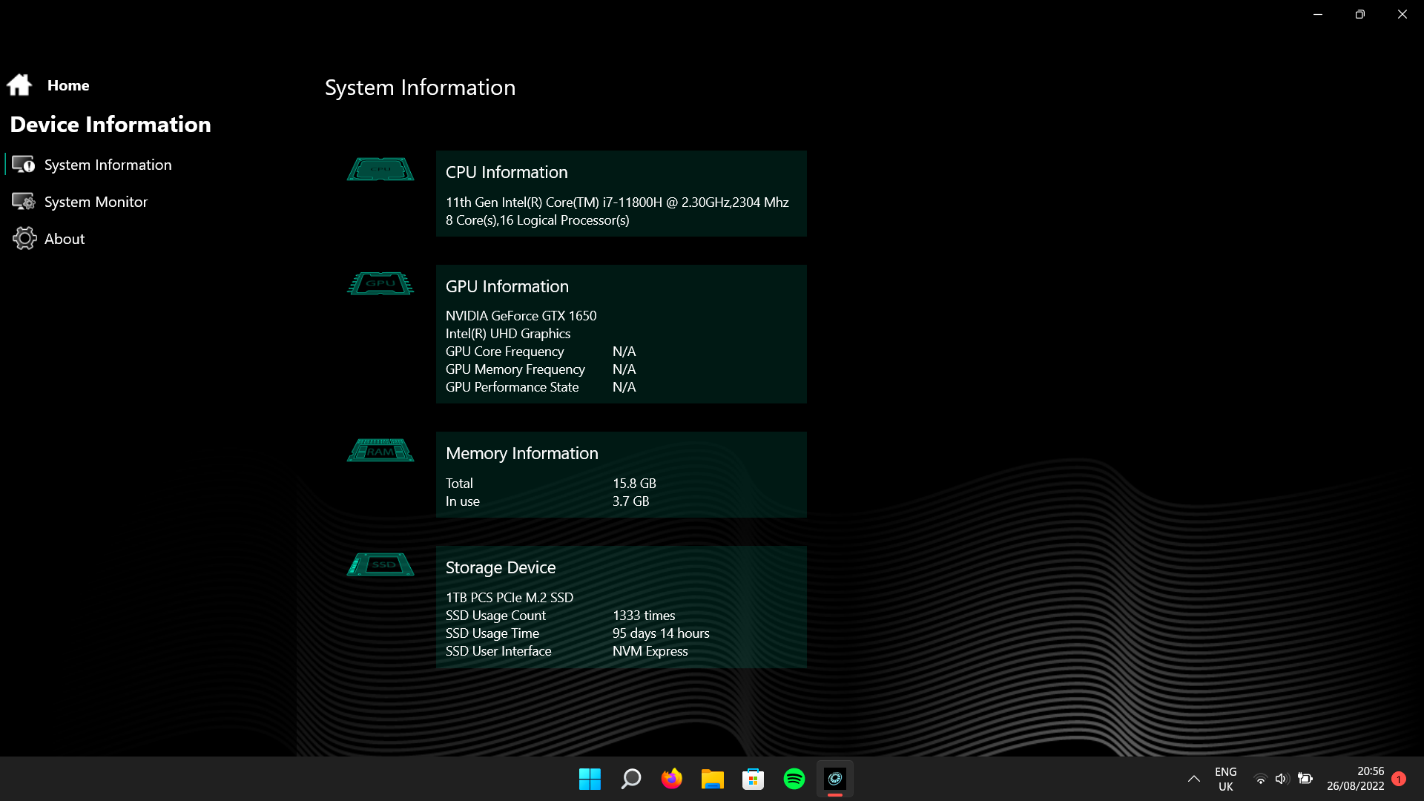Click the Memory Information heading

pyautogui.click(x=521, y=453)
